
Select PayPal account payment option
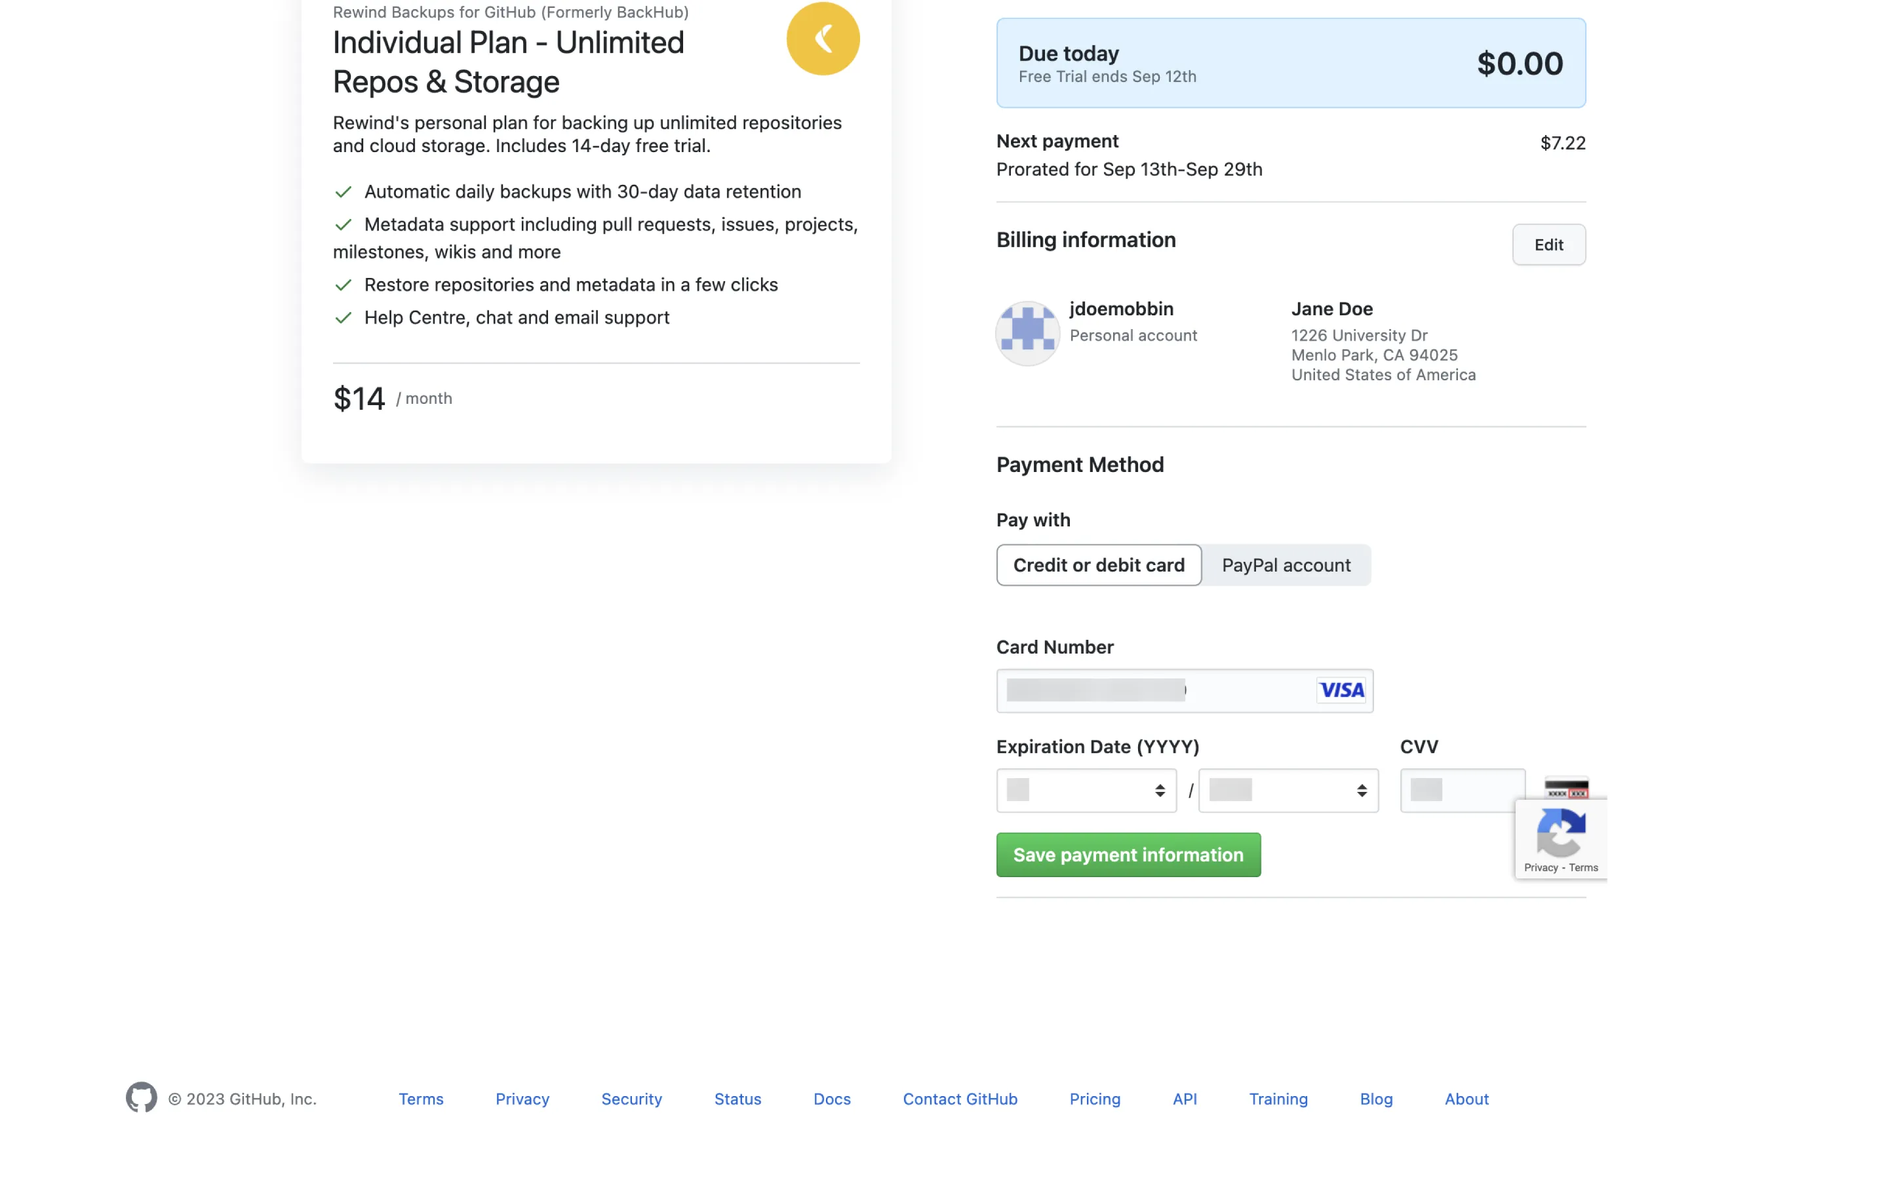(x=1286, y=565)
